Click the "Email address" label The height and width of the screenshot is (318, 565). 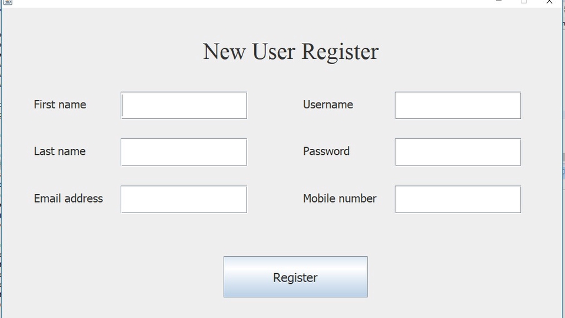click(x=68, y=198)
